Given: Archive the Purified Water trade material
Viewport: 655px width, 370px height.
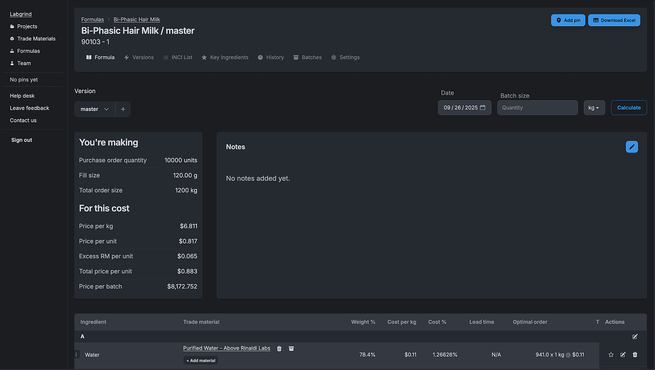Looking at the screenshot, I should click(291, 348).
